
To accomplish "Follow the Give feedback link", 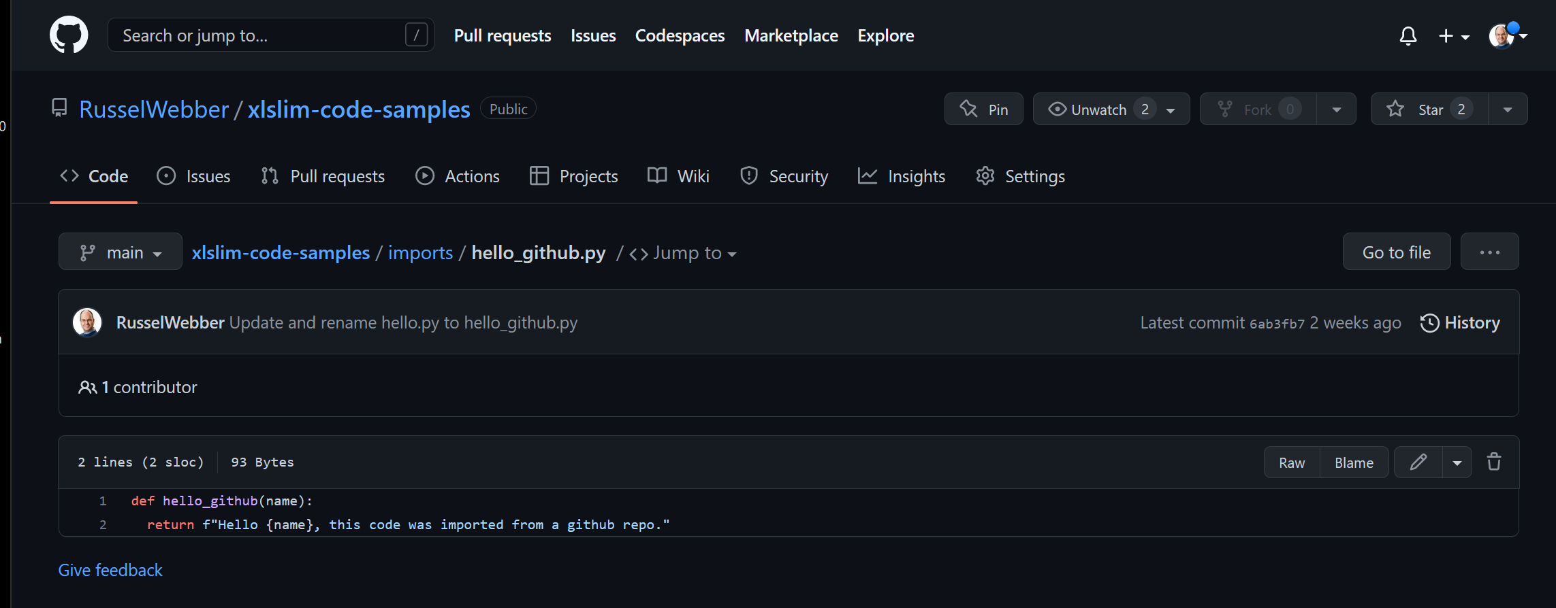I will tap(110, 570).
